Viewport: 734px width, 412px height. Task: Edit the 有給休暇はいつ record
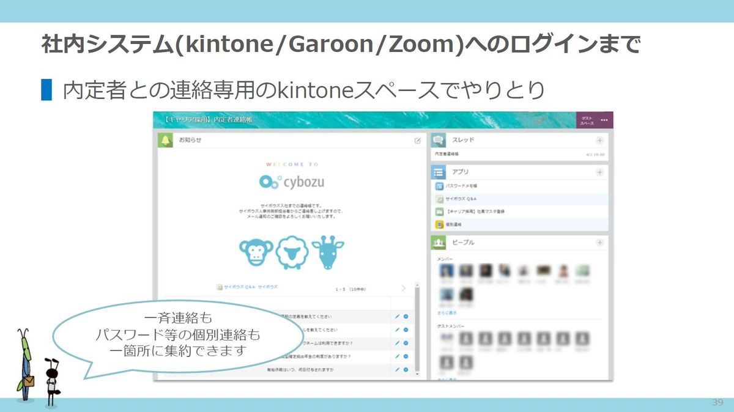(397, 370)
